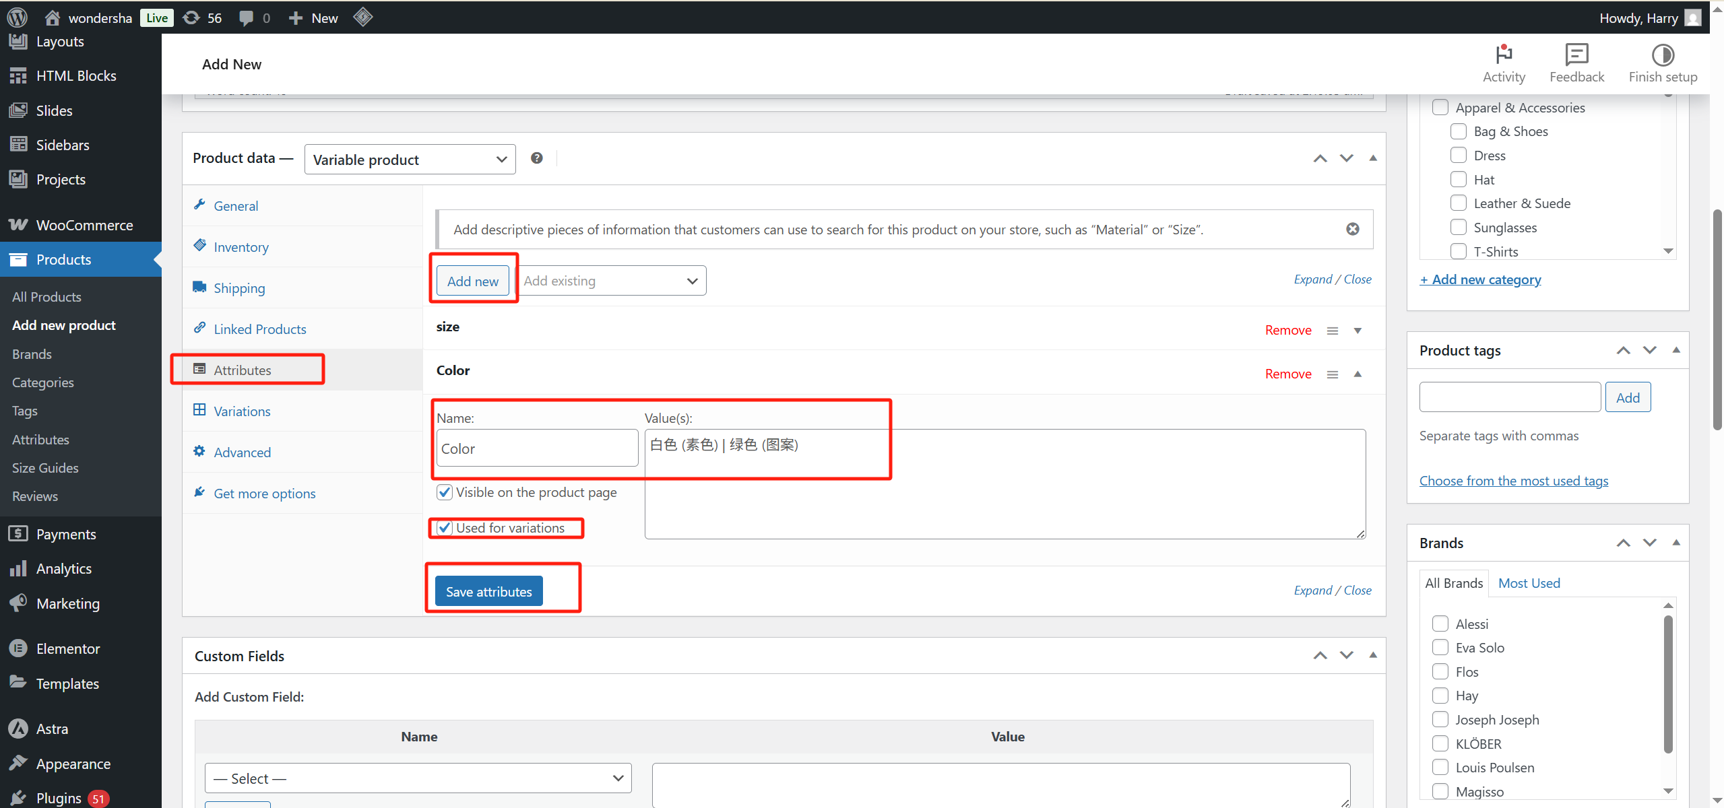The width and height of the screenshot is (1724, 808).
Task: Uncheck Used for variations checkbox
Action: (445, 528)
